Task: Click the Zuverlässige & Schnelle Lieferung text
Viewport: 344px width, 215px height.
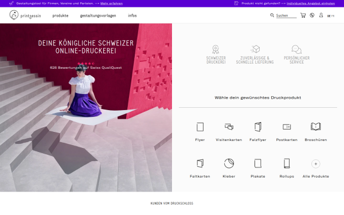Action: coord(255,60)
